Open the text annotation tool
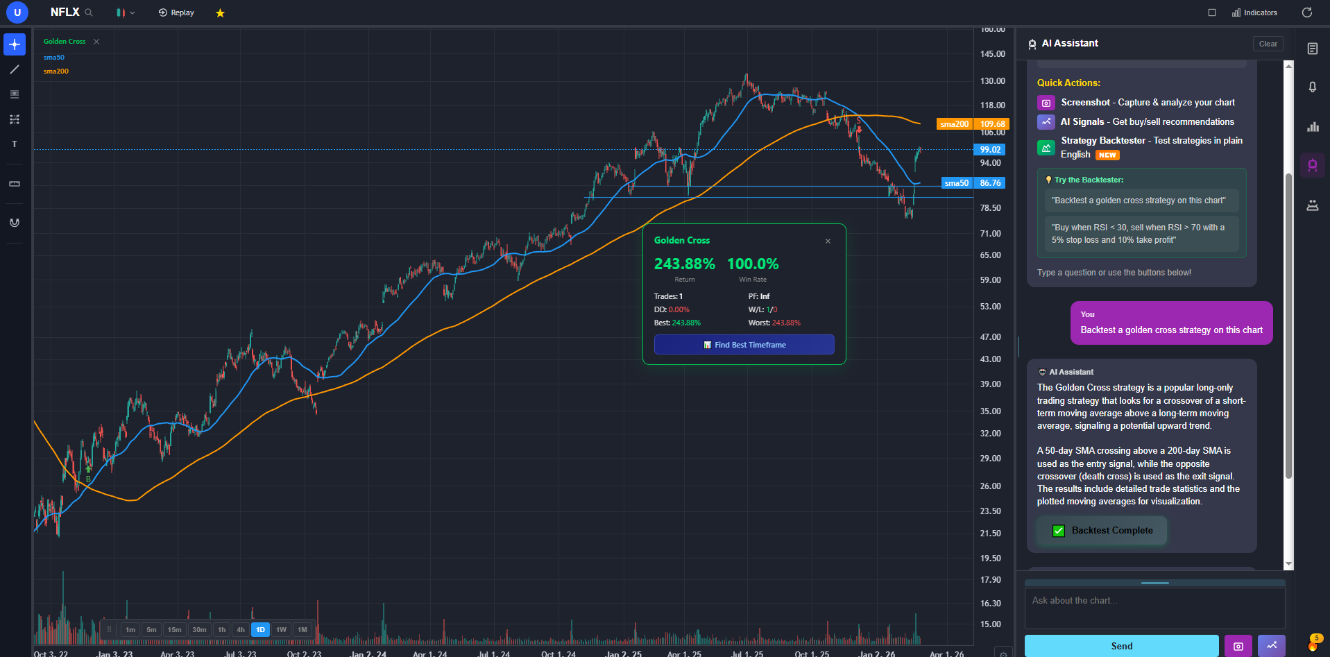 (14, 144)
